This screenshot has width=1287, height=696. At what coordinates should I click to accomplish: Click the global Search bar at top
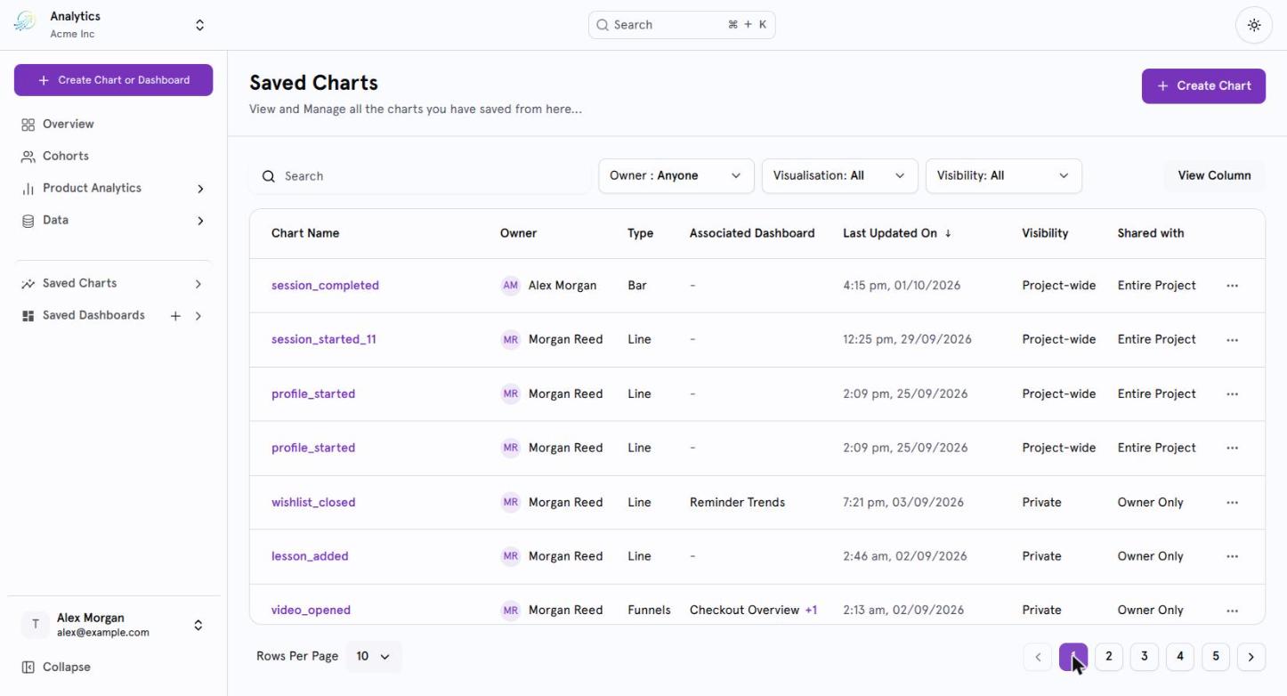(x=682, y=25)
